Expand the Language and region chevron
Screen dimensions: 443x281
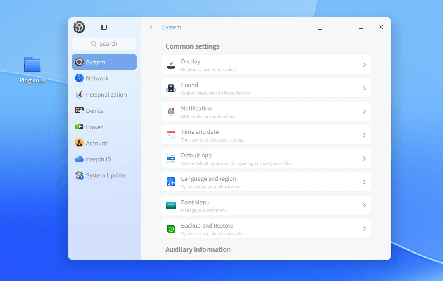(365, 182)
